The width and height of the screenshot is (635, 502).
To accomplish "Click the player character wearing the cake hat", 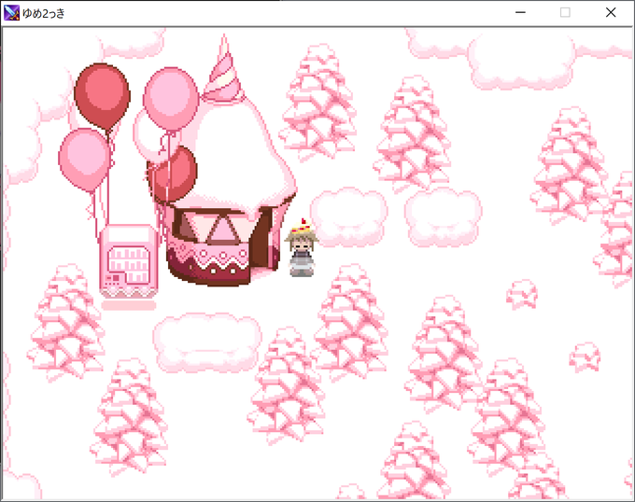I will 302,247.
